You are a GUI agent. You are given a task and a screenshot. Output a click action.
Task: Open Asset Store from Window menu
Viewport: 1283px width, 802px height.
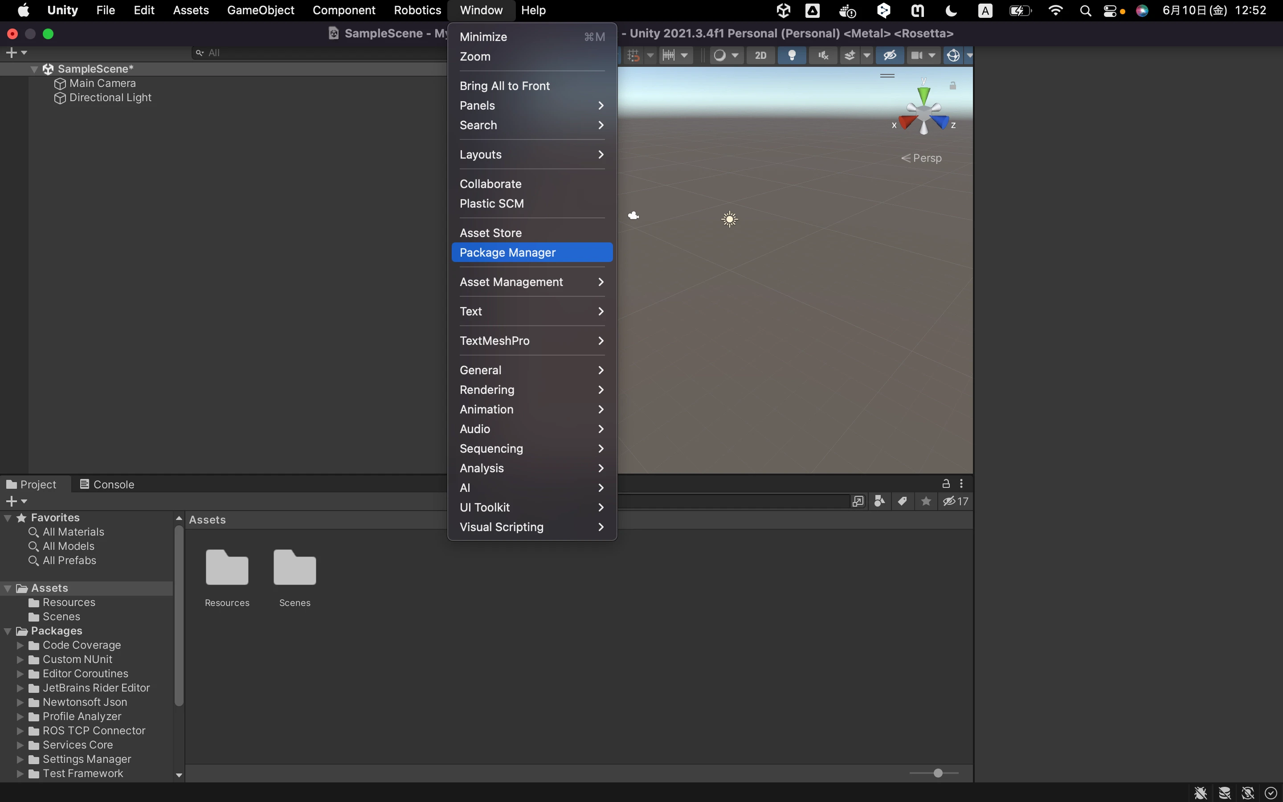point(532,233)
